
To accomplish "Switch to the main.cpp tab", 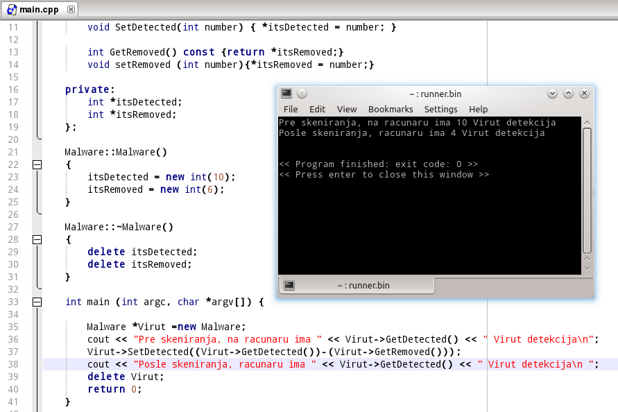I will (x=40, y=10).
